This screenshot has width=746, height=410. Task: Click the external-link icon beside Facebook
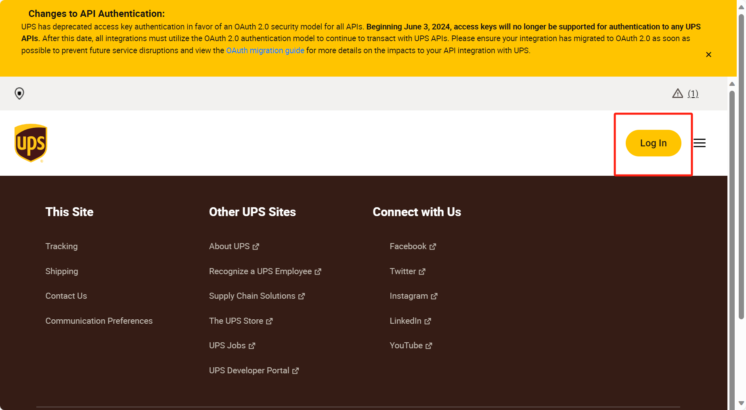click(x=433, y=246)
